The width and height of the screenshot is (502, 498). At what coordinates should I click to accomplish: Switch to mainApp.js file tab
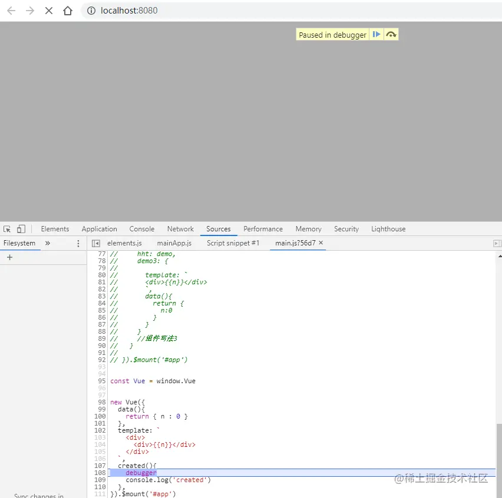coord(174,243)
